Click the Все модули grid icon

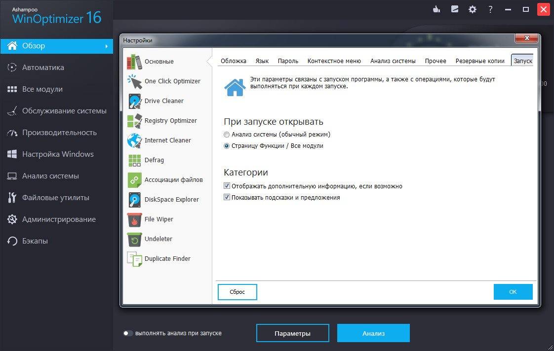(x=12, y=89)
